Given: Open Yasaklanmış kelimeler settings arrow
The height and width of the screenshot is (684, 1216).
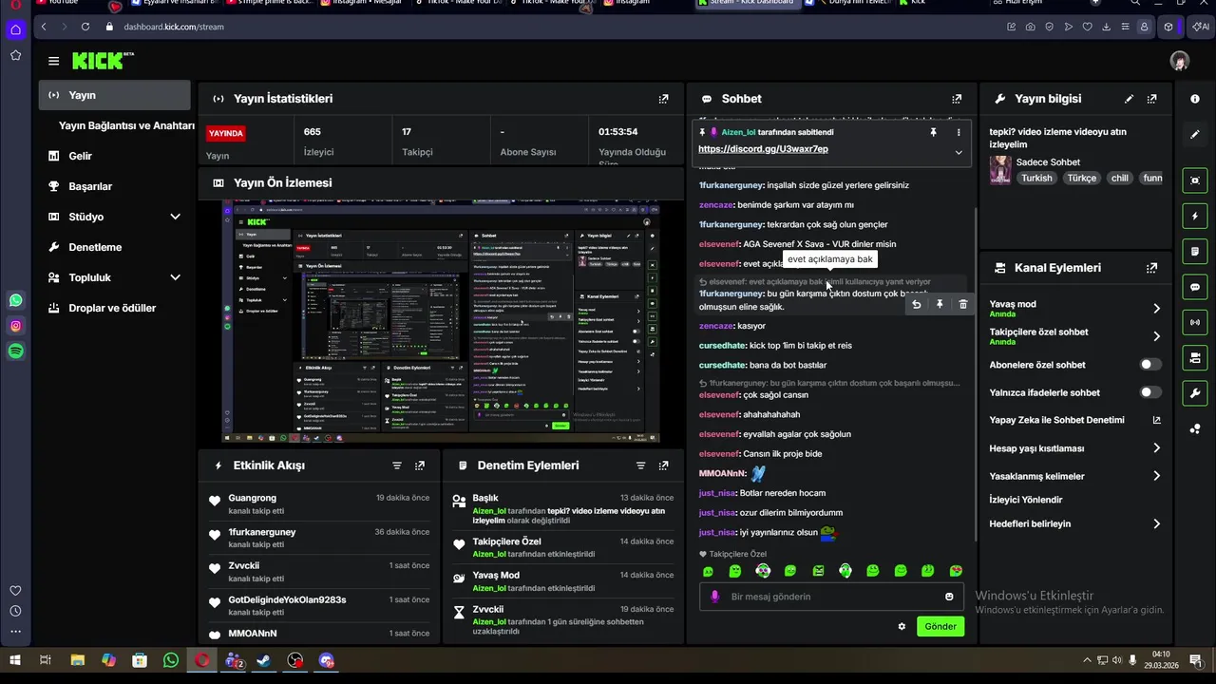Looking at the screenshot, I should 1156,476.
